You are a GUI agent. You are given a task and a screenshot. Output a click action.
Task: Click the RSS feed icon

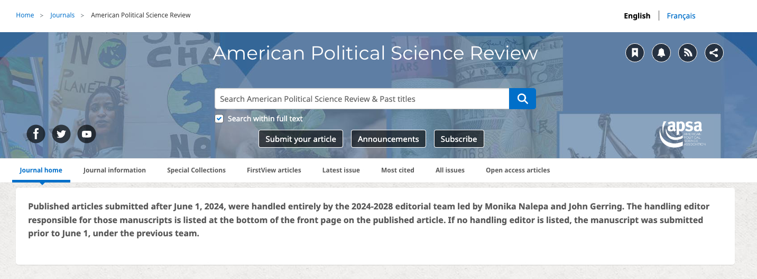688,53
